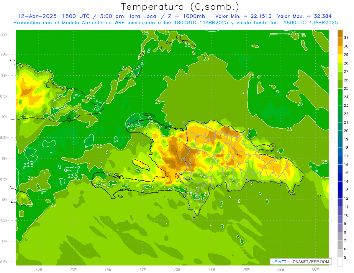
Task: Click the legend label "5"
Action: pos(345,258)
